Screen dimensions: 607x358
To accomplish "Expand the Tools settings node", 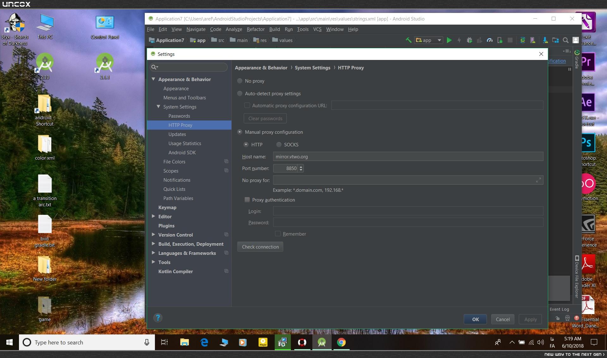I will pyautogui.click(x=153, y=262).
